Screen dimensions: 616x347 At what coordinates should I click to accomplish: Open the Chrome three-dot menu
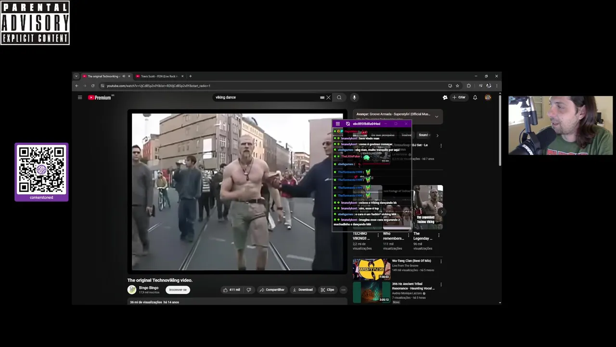(x=497, y=86)
